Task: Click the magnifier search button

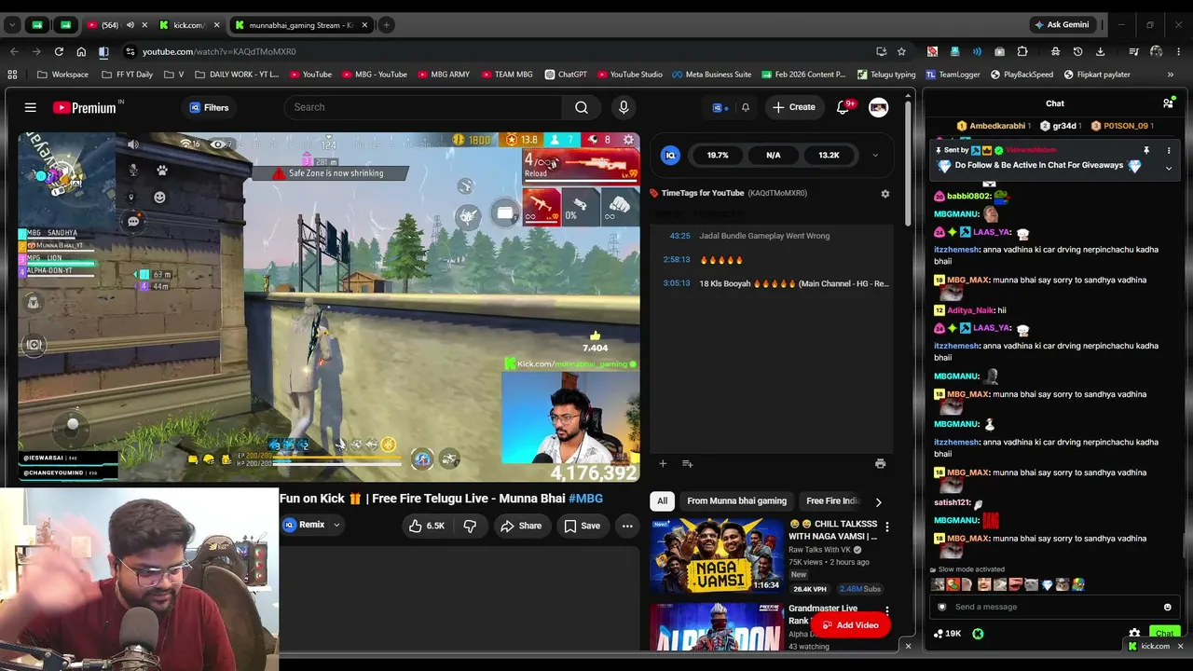Action: click(582, 107)
